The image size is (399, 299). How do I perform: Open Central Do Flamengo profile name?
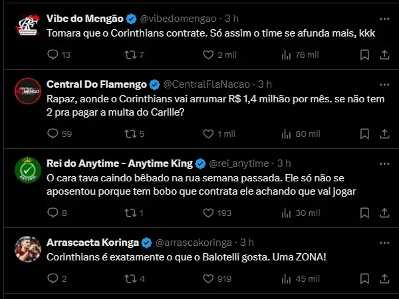[x=96, y=84]
